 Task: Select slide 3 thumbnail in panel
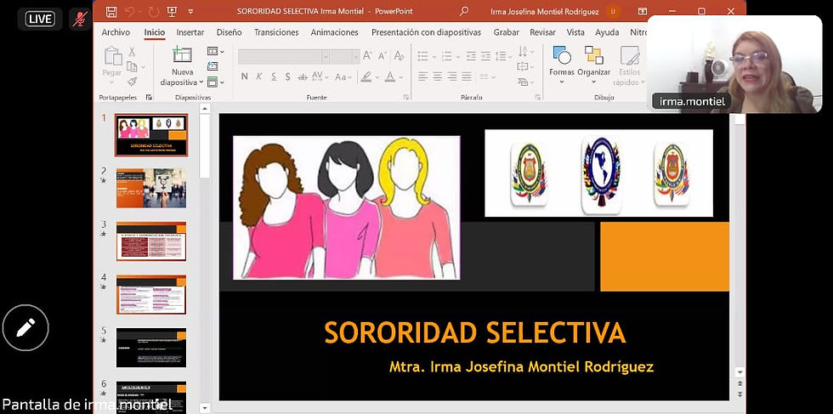coord(151,241)
